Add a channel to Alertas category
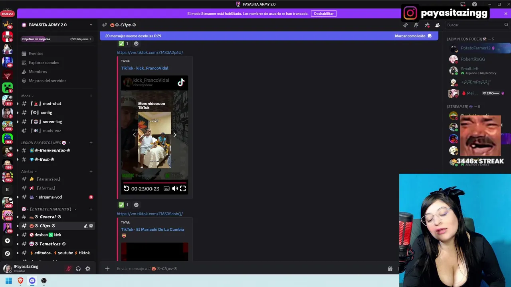 [91, 171]
